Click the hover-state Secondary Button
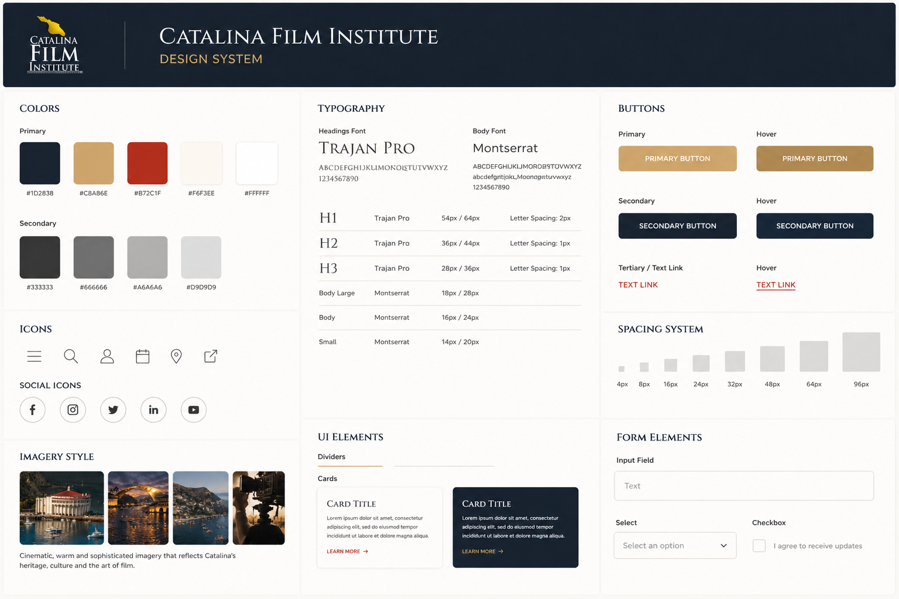 [x=815, y=226]
